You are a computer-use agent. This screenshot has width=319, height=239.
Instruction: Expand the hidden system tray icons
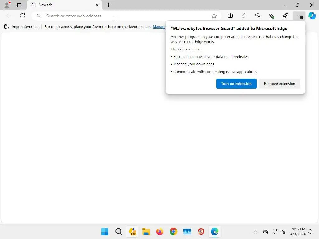tap(255, 232)
